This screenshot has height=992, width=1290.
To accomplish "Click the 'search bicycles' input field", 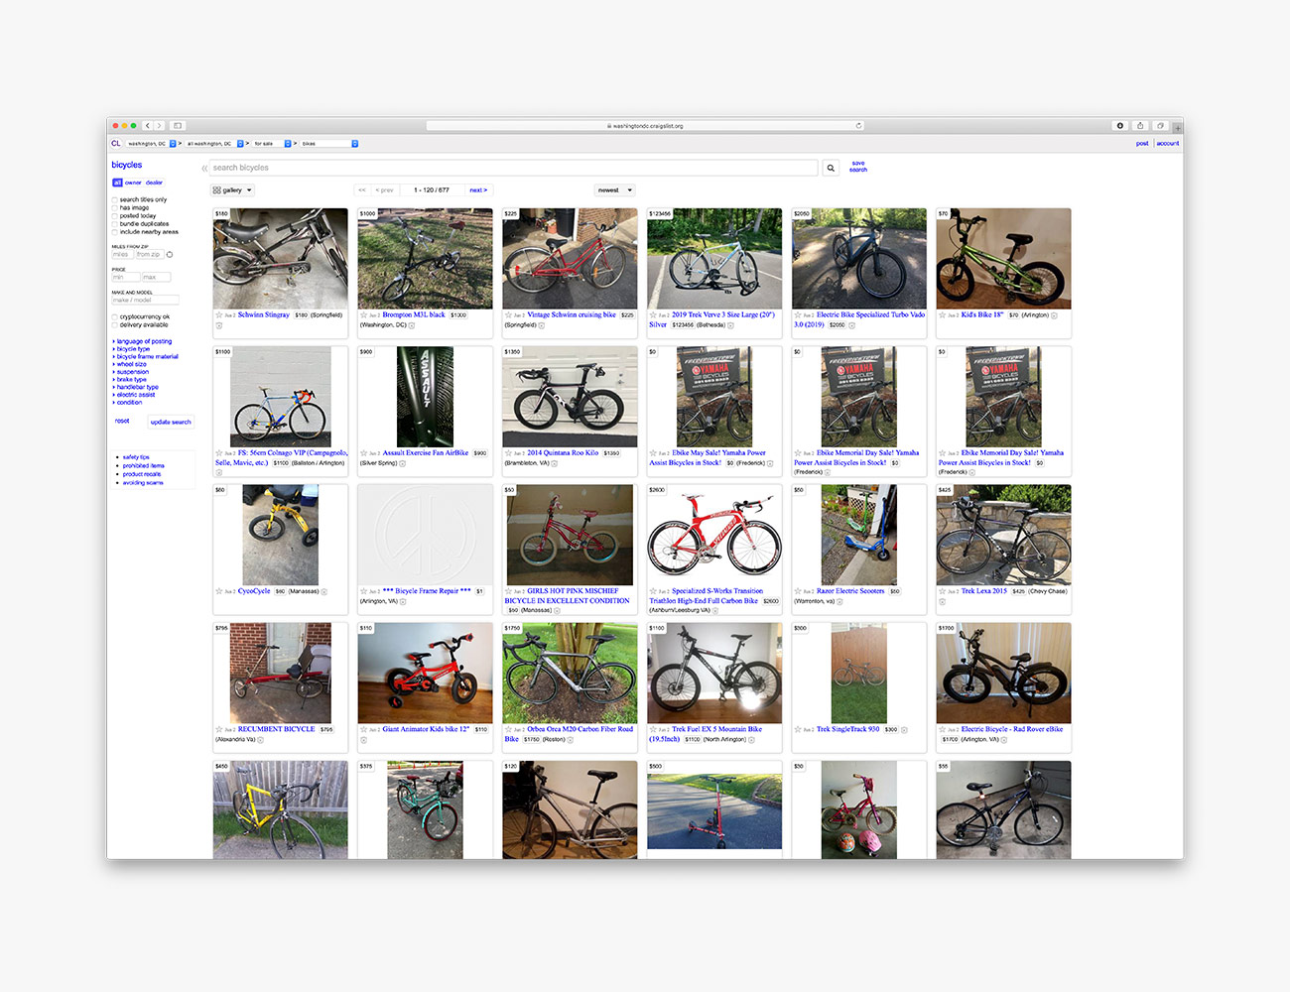I will click(x=513, y=168).
